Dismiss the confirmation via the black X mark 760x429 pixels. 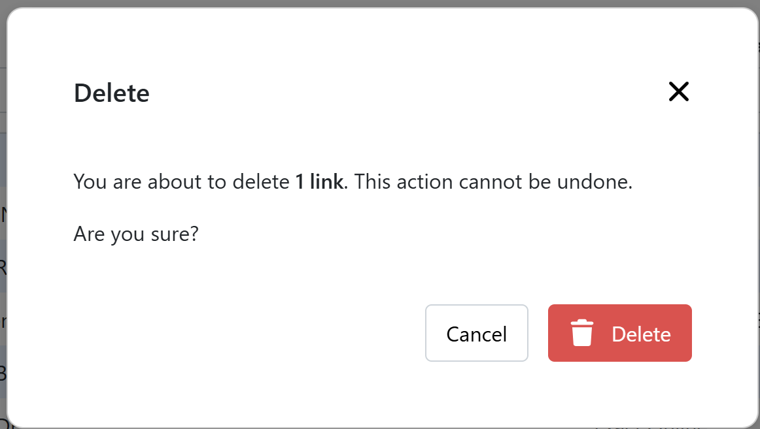pyautogui.click(x=679, y=91)
